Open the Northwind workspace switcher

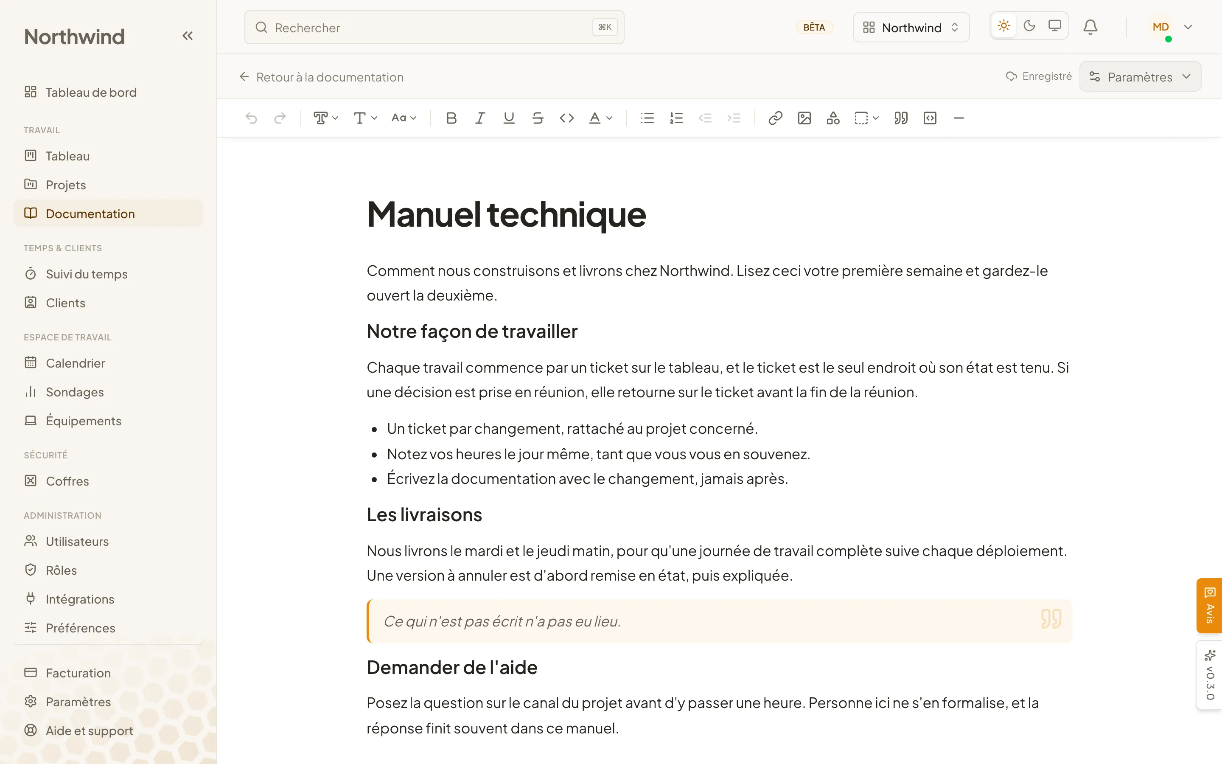(911, 27)
